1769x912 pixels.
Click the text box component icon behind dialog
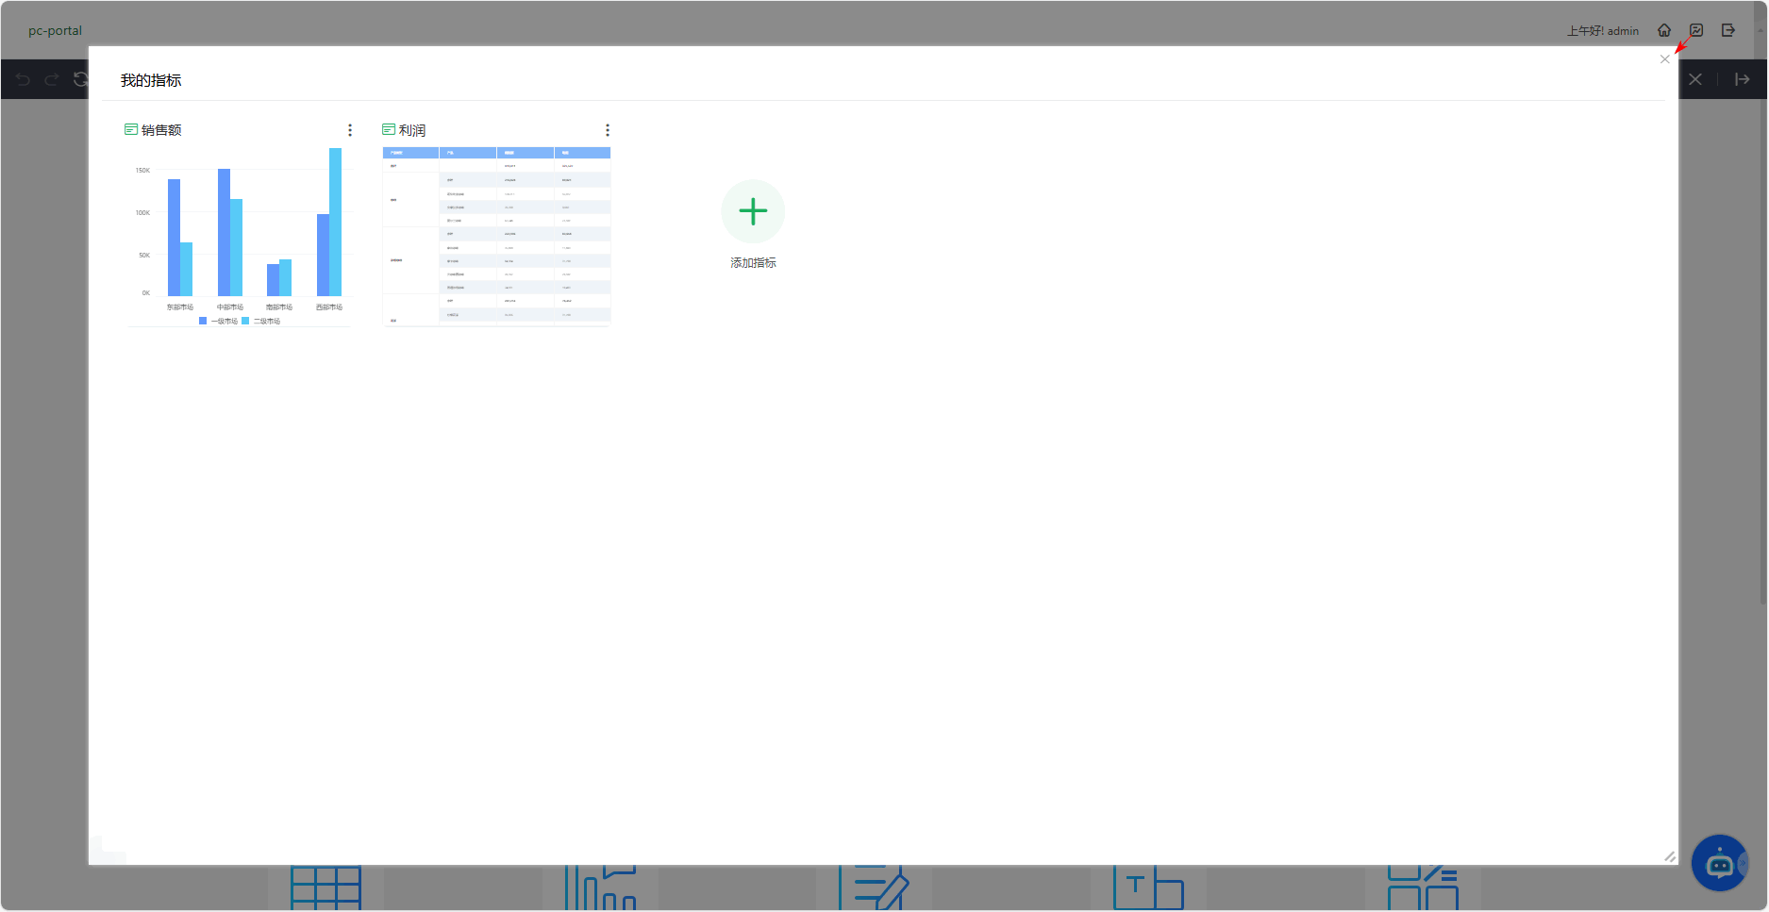pos(1148,887)
